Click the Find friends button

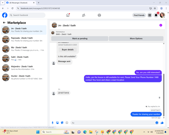click(139, 15)
